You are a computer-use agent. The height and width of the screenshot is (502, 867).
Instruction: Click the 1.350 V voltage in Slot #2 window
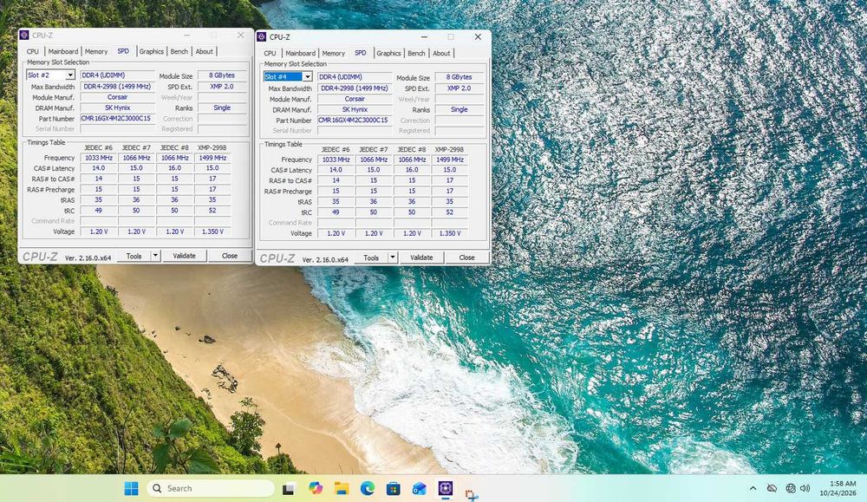pos(212,231)
